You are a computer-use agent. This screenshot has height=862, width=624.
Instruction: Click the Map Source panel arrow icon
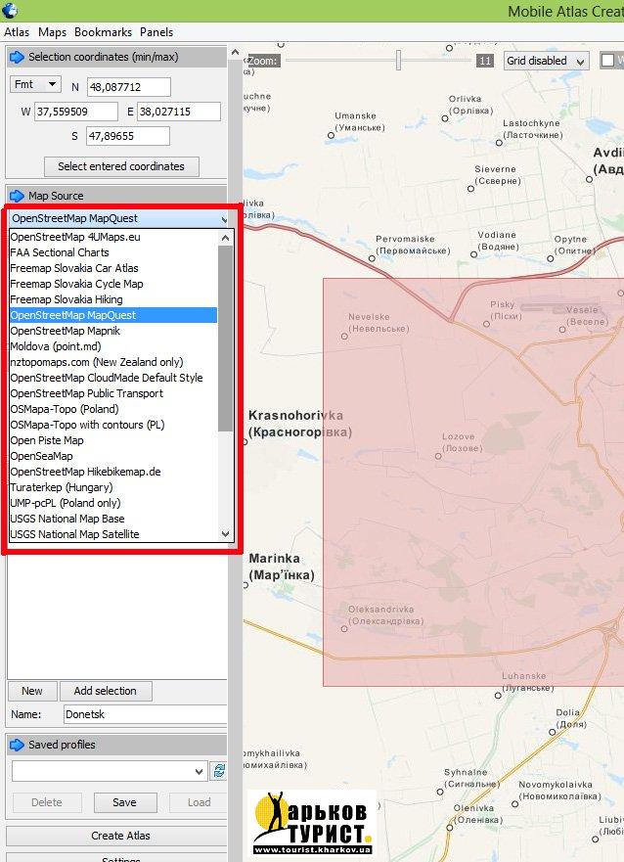(17, 196)
